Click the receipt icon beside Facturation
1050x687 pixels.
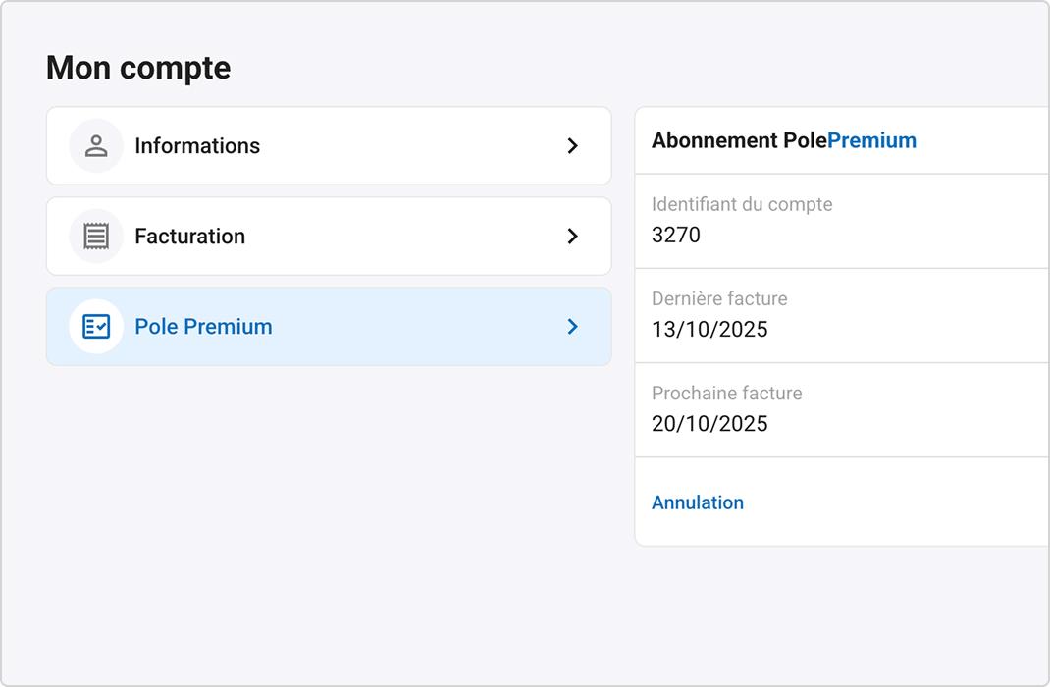(x=96, y=237)
